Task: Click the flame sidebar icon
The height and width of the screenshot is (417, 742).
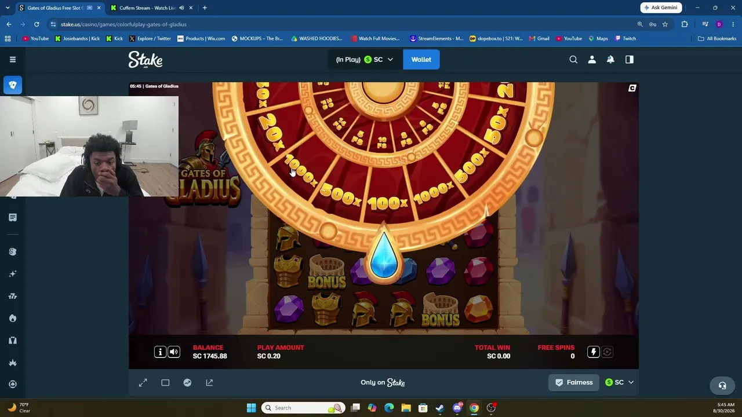Action: pyautogui.click(x=12, y=318)
